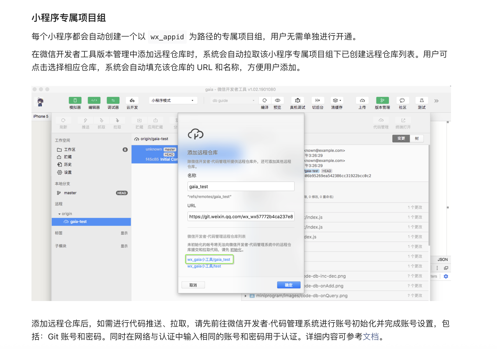This screenshot has height=349, width=497.
Task: Click the URL input field
Action: tap(241, 216)
